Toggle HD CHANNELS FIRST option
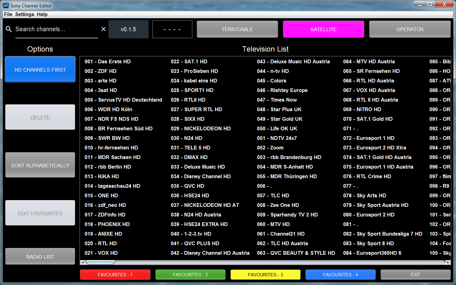 [40, 69]
